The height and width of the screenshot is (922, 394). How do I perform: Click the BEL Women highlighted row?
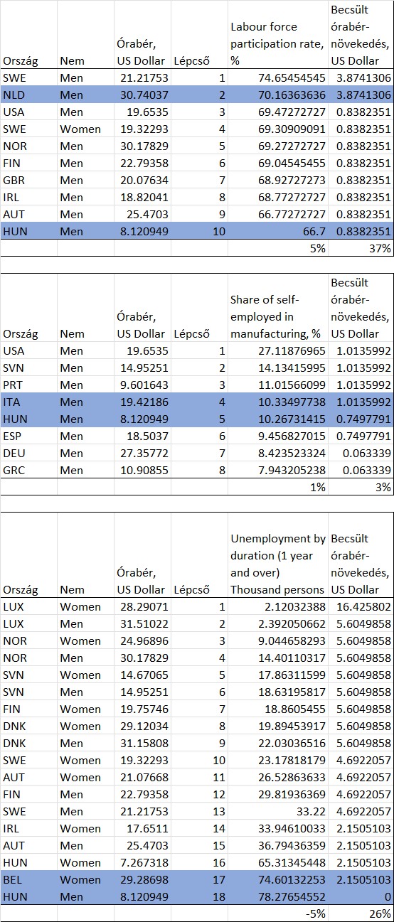coord(196,879)
